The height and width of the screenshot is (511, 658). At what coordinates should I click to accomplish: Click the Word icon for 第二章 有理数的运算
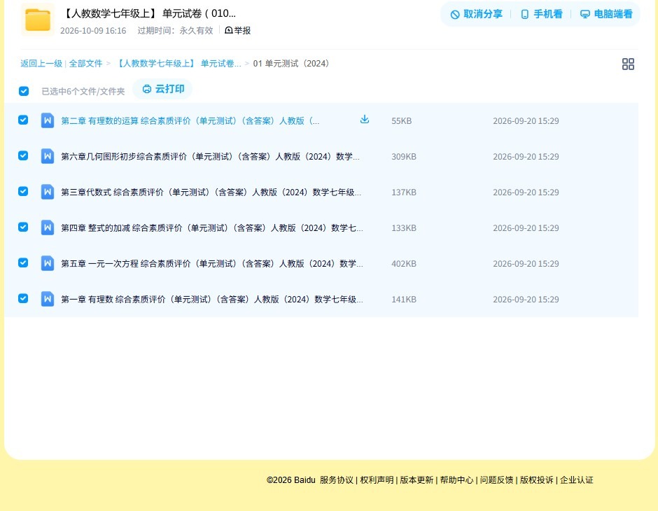pos(48,120)
